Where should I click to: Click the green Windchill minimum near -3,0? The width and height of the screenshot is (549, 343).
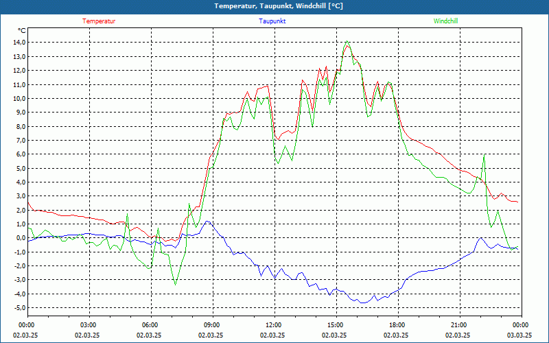(176, 284)
